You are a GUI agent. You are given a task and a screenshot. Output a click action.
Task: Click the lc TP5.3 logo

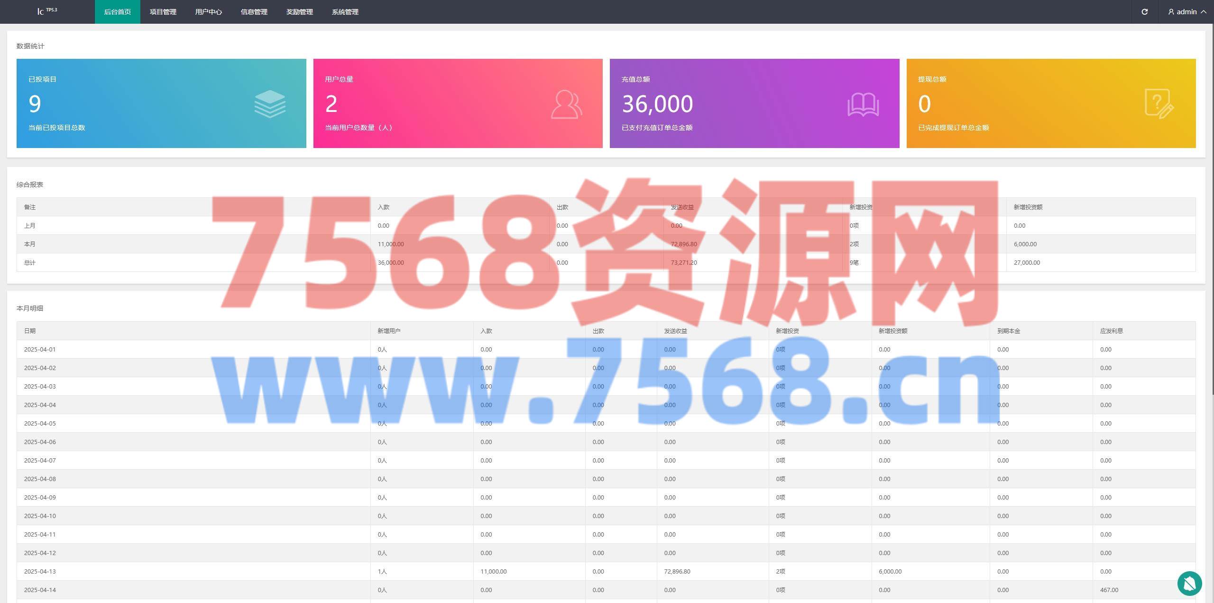click(x=46, y=11)
